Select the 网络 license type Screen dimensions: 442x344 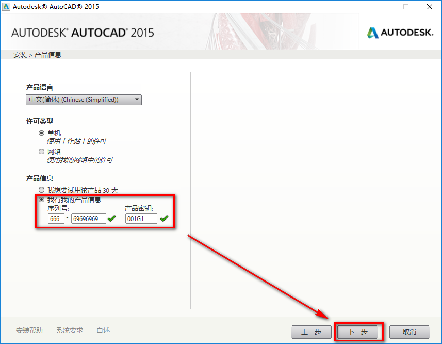coord(41,151)
